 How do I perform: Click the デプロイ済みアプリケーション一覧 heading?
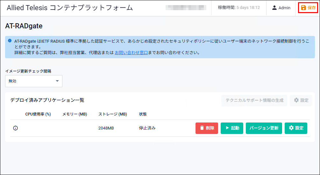pyautogui.click(x=47, y=100)
